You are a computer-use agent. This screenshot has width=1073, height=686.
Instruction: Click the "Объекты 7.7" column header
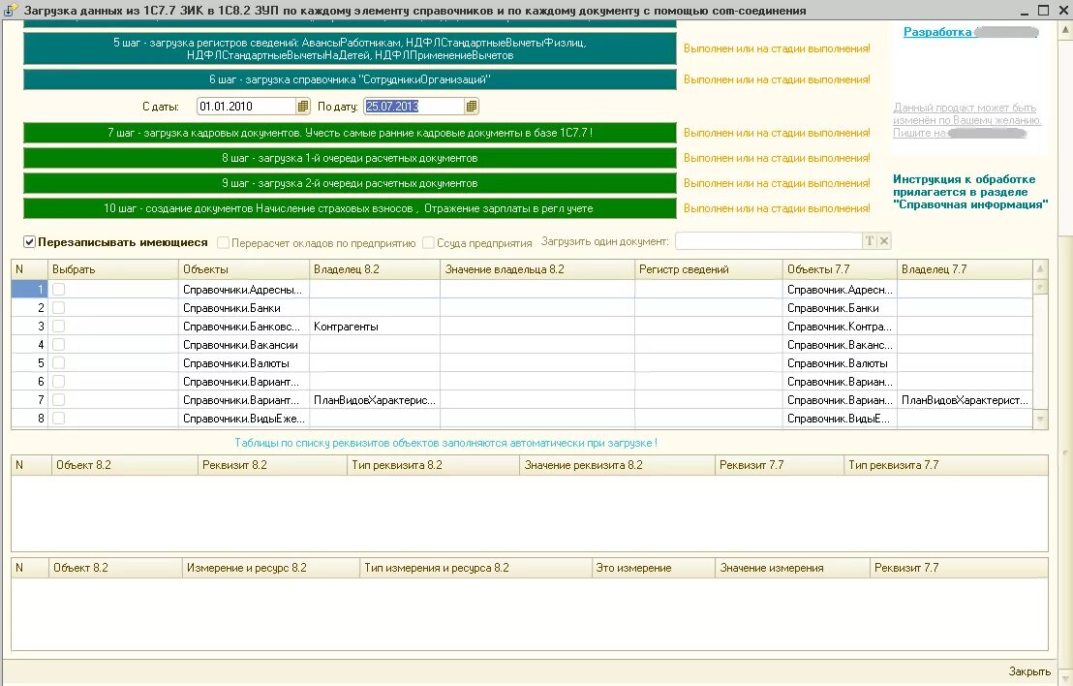click(840, 269)
